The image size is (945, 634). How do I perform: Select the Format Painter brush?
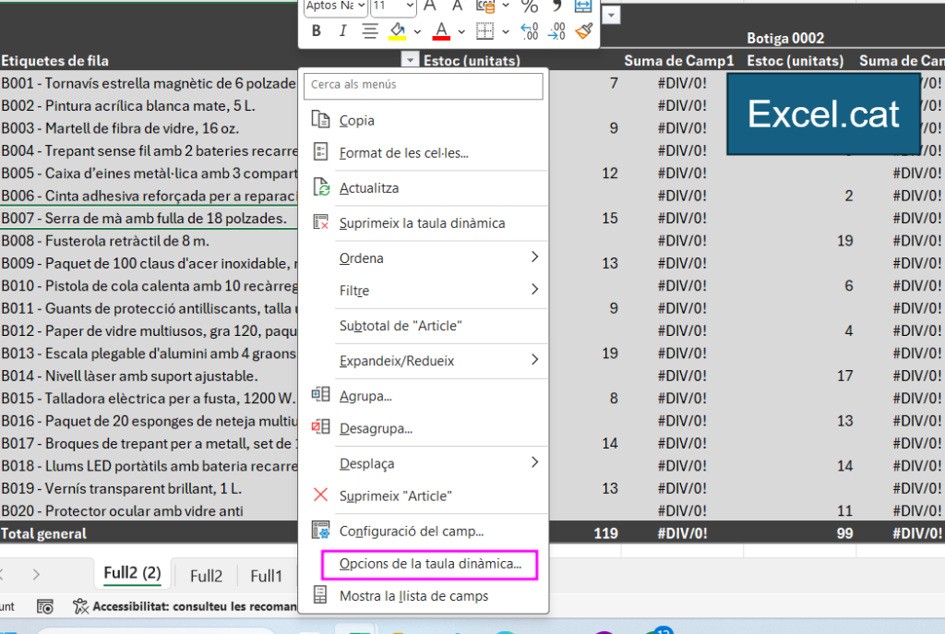pyautogui.click(x=583, y=30)
